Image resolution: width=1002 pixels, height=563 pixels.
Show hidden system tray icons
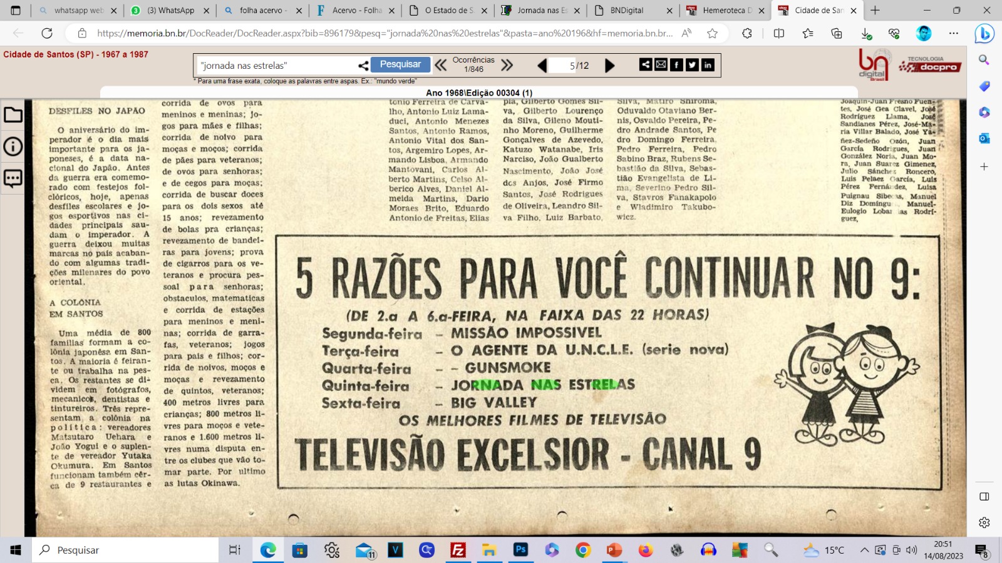[864, 550]
